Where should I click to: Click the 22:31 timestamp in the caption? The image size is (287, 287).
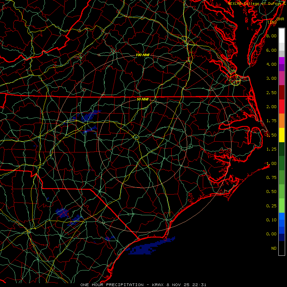(x=200, y=285)
